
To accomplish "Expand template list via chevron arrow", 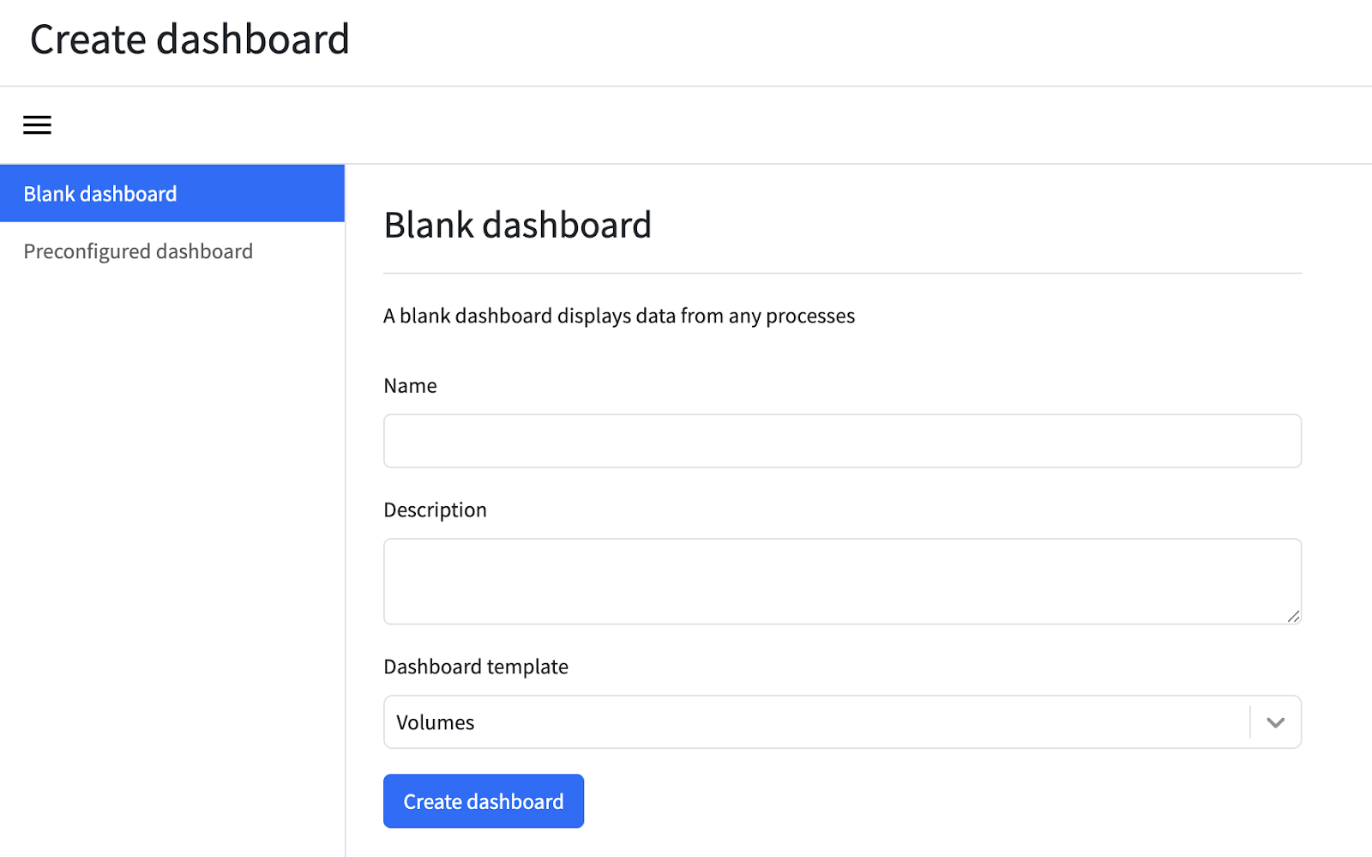I will pos(1275,722).
